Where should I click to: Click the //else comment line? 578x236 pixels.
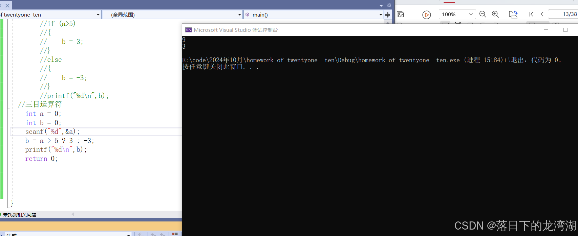point(51,60)
